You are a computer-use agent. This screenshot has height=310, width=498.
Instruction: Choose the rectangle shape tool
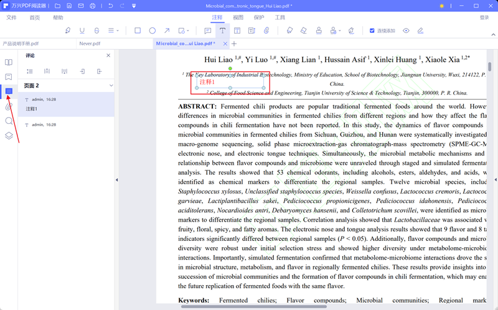point(138,31)
